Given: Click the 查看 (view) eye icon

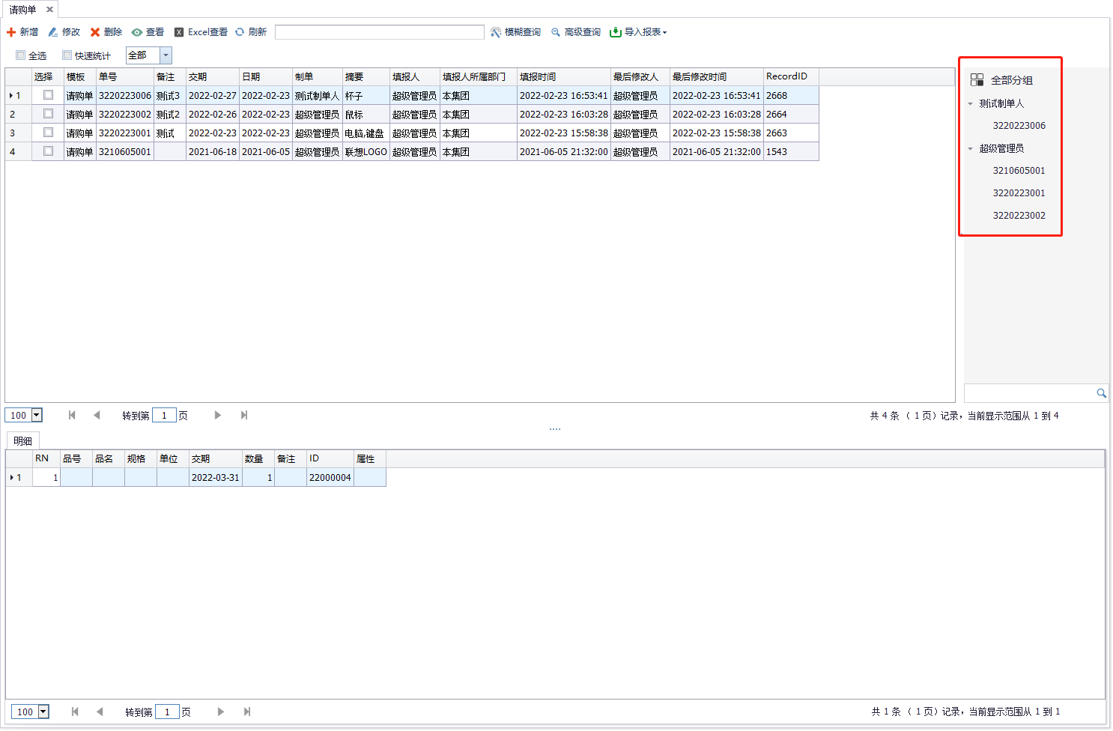Looking at the screenshot, I should pos(137,32).
